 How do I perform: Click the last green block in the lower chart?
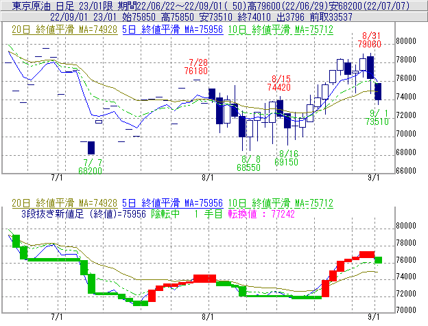pyautogui.click(x=379, y=260)
